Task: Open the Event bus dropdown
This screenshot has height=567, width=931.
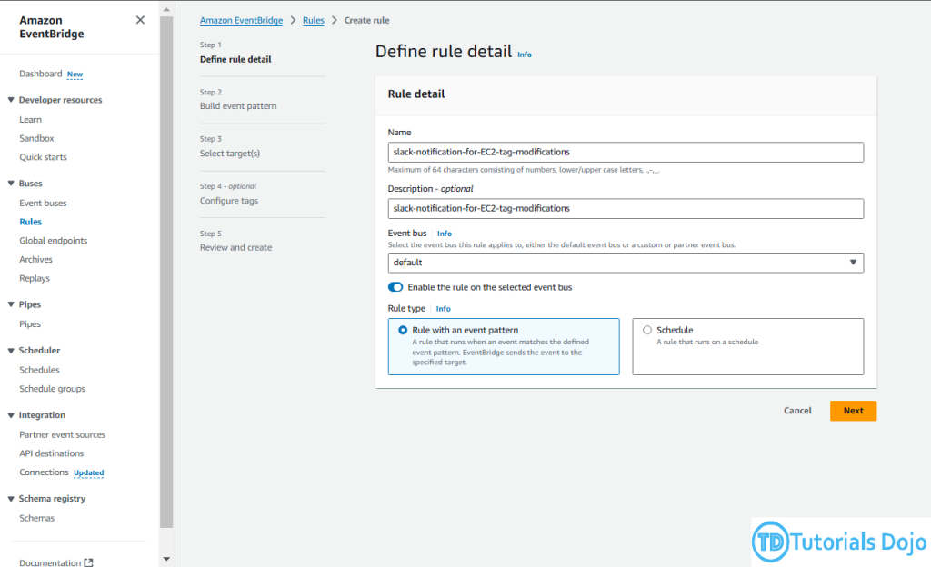Action: [x=626, y=263]
